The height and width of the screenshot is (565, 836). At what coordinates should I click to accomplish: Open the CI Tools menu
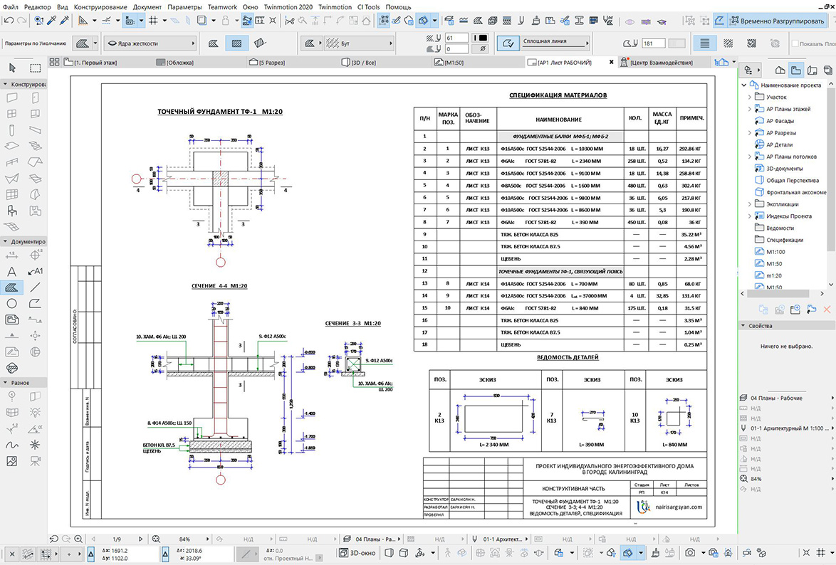368,7
